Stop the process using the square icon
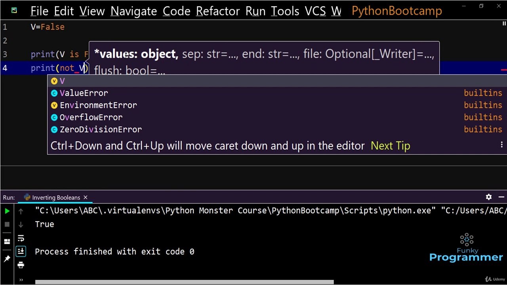This screenshot has height=285, width=507. click(7, 224)
